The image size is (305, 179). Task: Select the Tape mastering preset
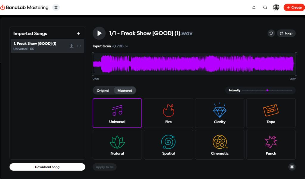point(271,113)
